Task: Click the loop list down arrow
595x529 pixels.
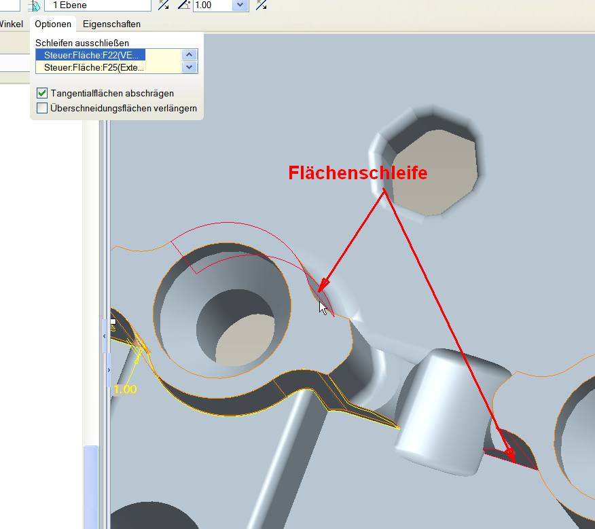Action: [190, 67]
